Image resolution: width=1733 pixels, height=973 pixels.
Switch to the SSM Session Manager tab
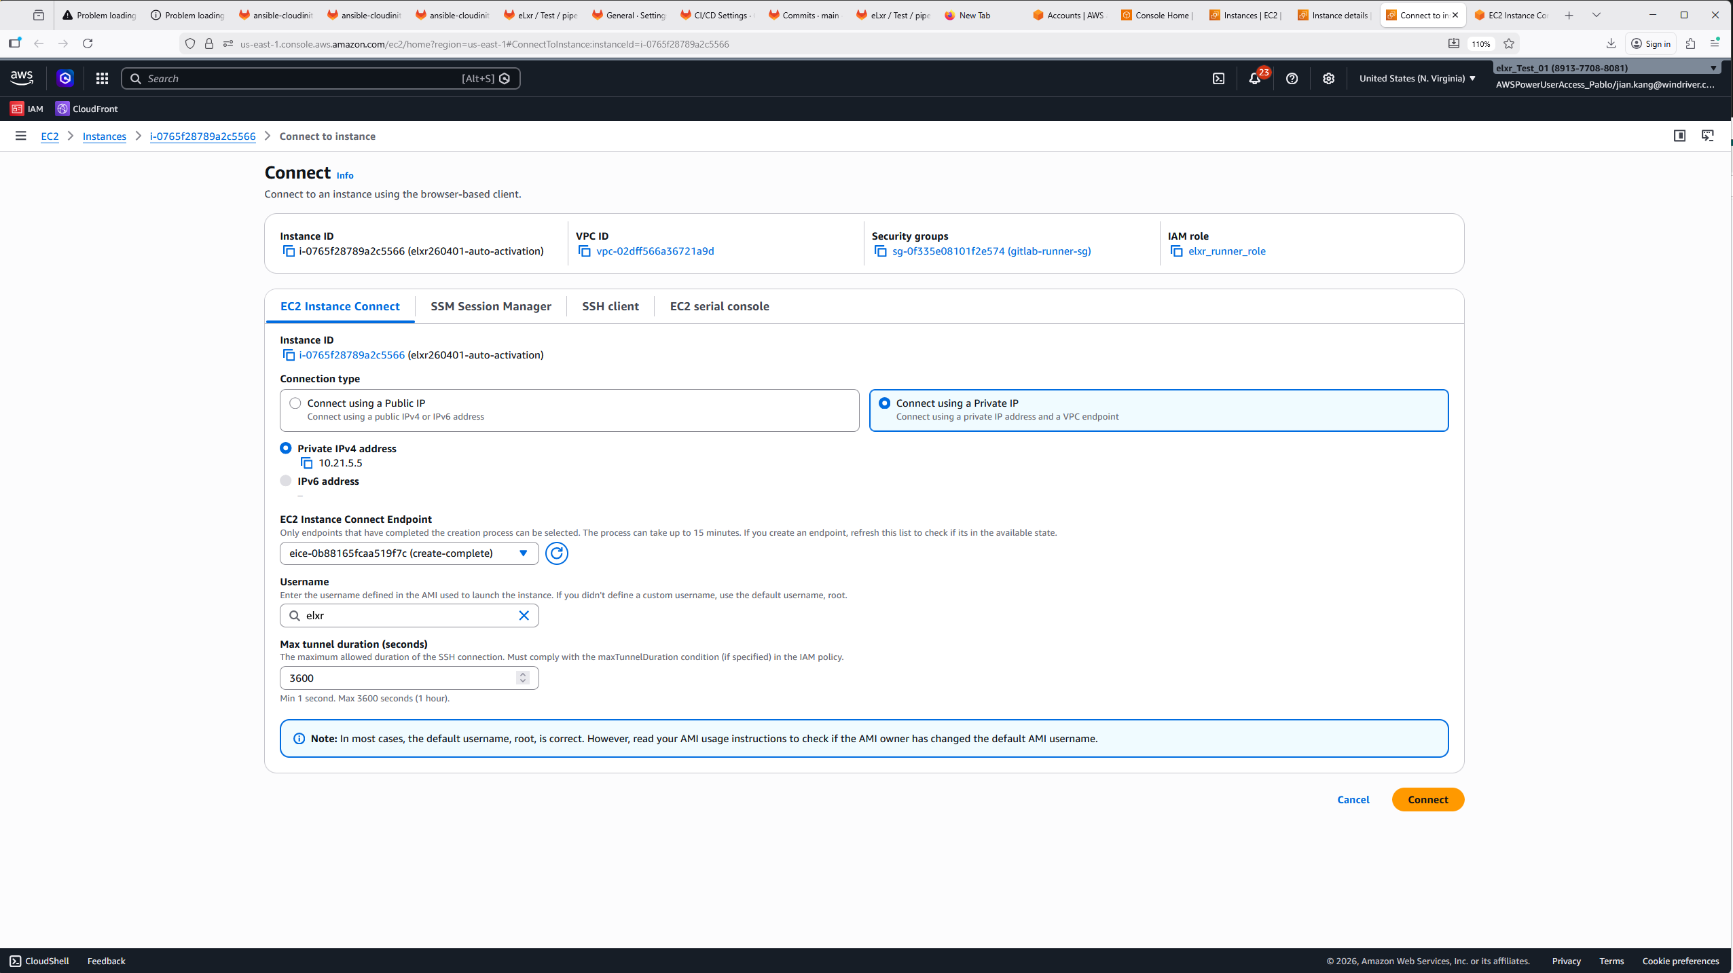(490, 306)
